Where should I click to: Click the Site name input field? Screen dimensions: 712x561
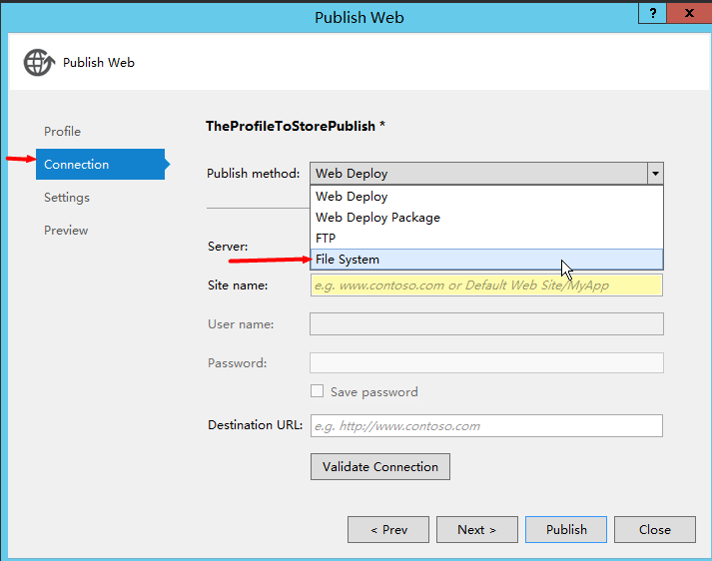486,285
